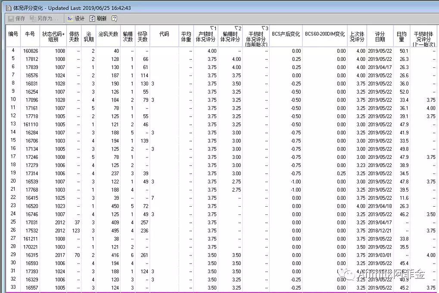Select cow number 160826 cell
Screen dimensions: 439x293
click(31, 51)
